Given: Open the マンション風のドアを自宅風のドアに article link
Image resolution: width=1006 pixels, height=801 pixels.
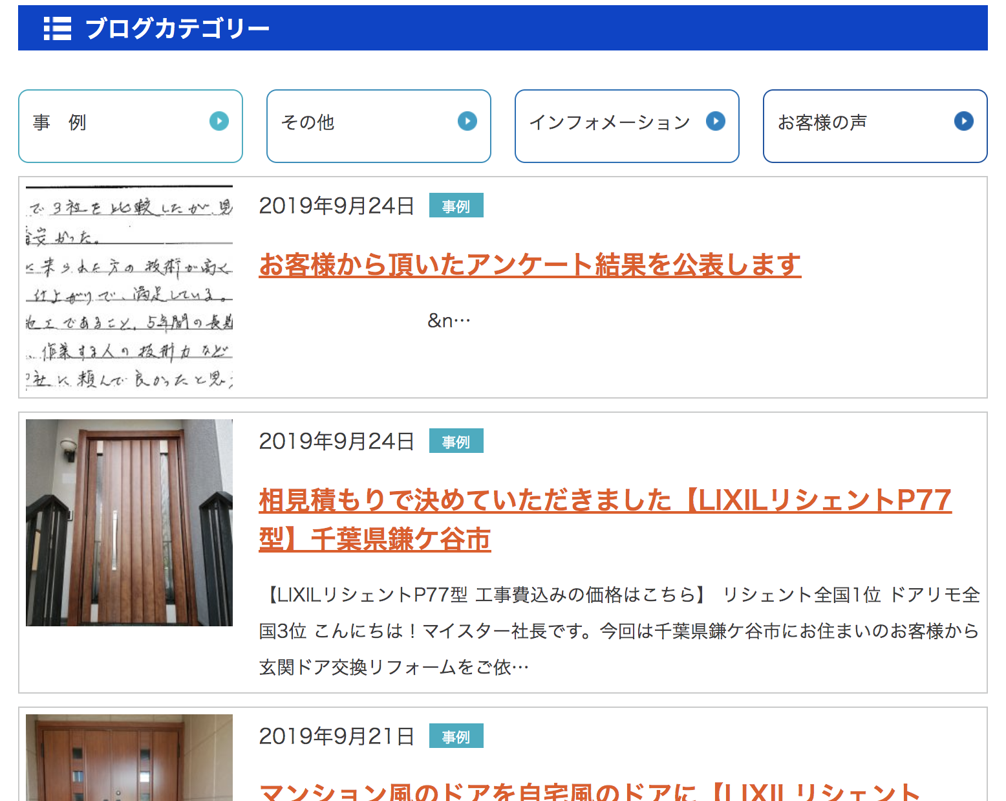Looking at the screenshot, I should (x=590, y=791).
